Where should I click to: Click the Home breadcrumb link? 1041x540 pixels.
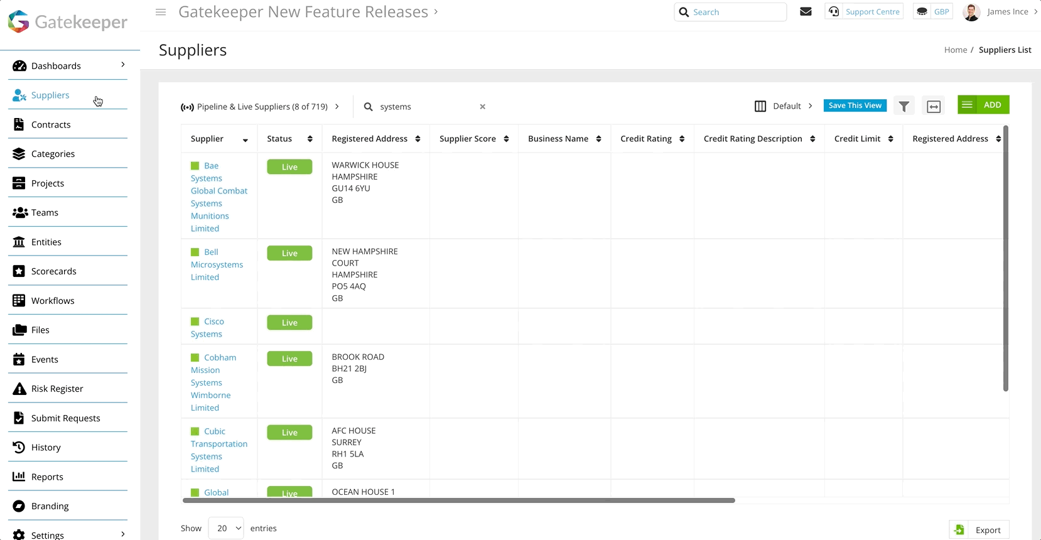pos(955,50)
